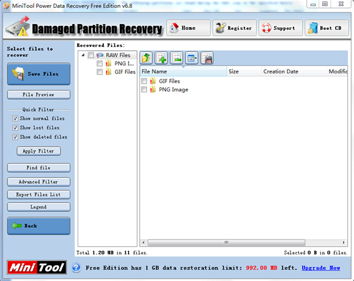Check the RAW Files tree checkbox
354x281 pixels.
[91, 55]
